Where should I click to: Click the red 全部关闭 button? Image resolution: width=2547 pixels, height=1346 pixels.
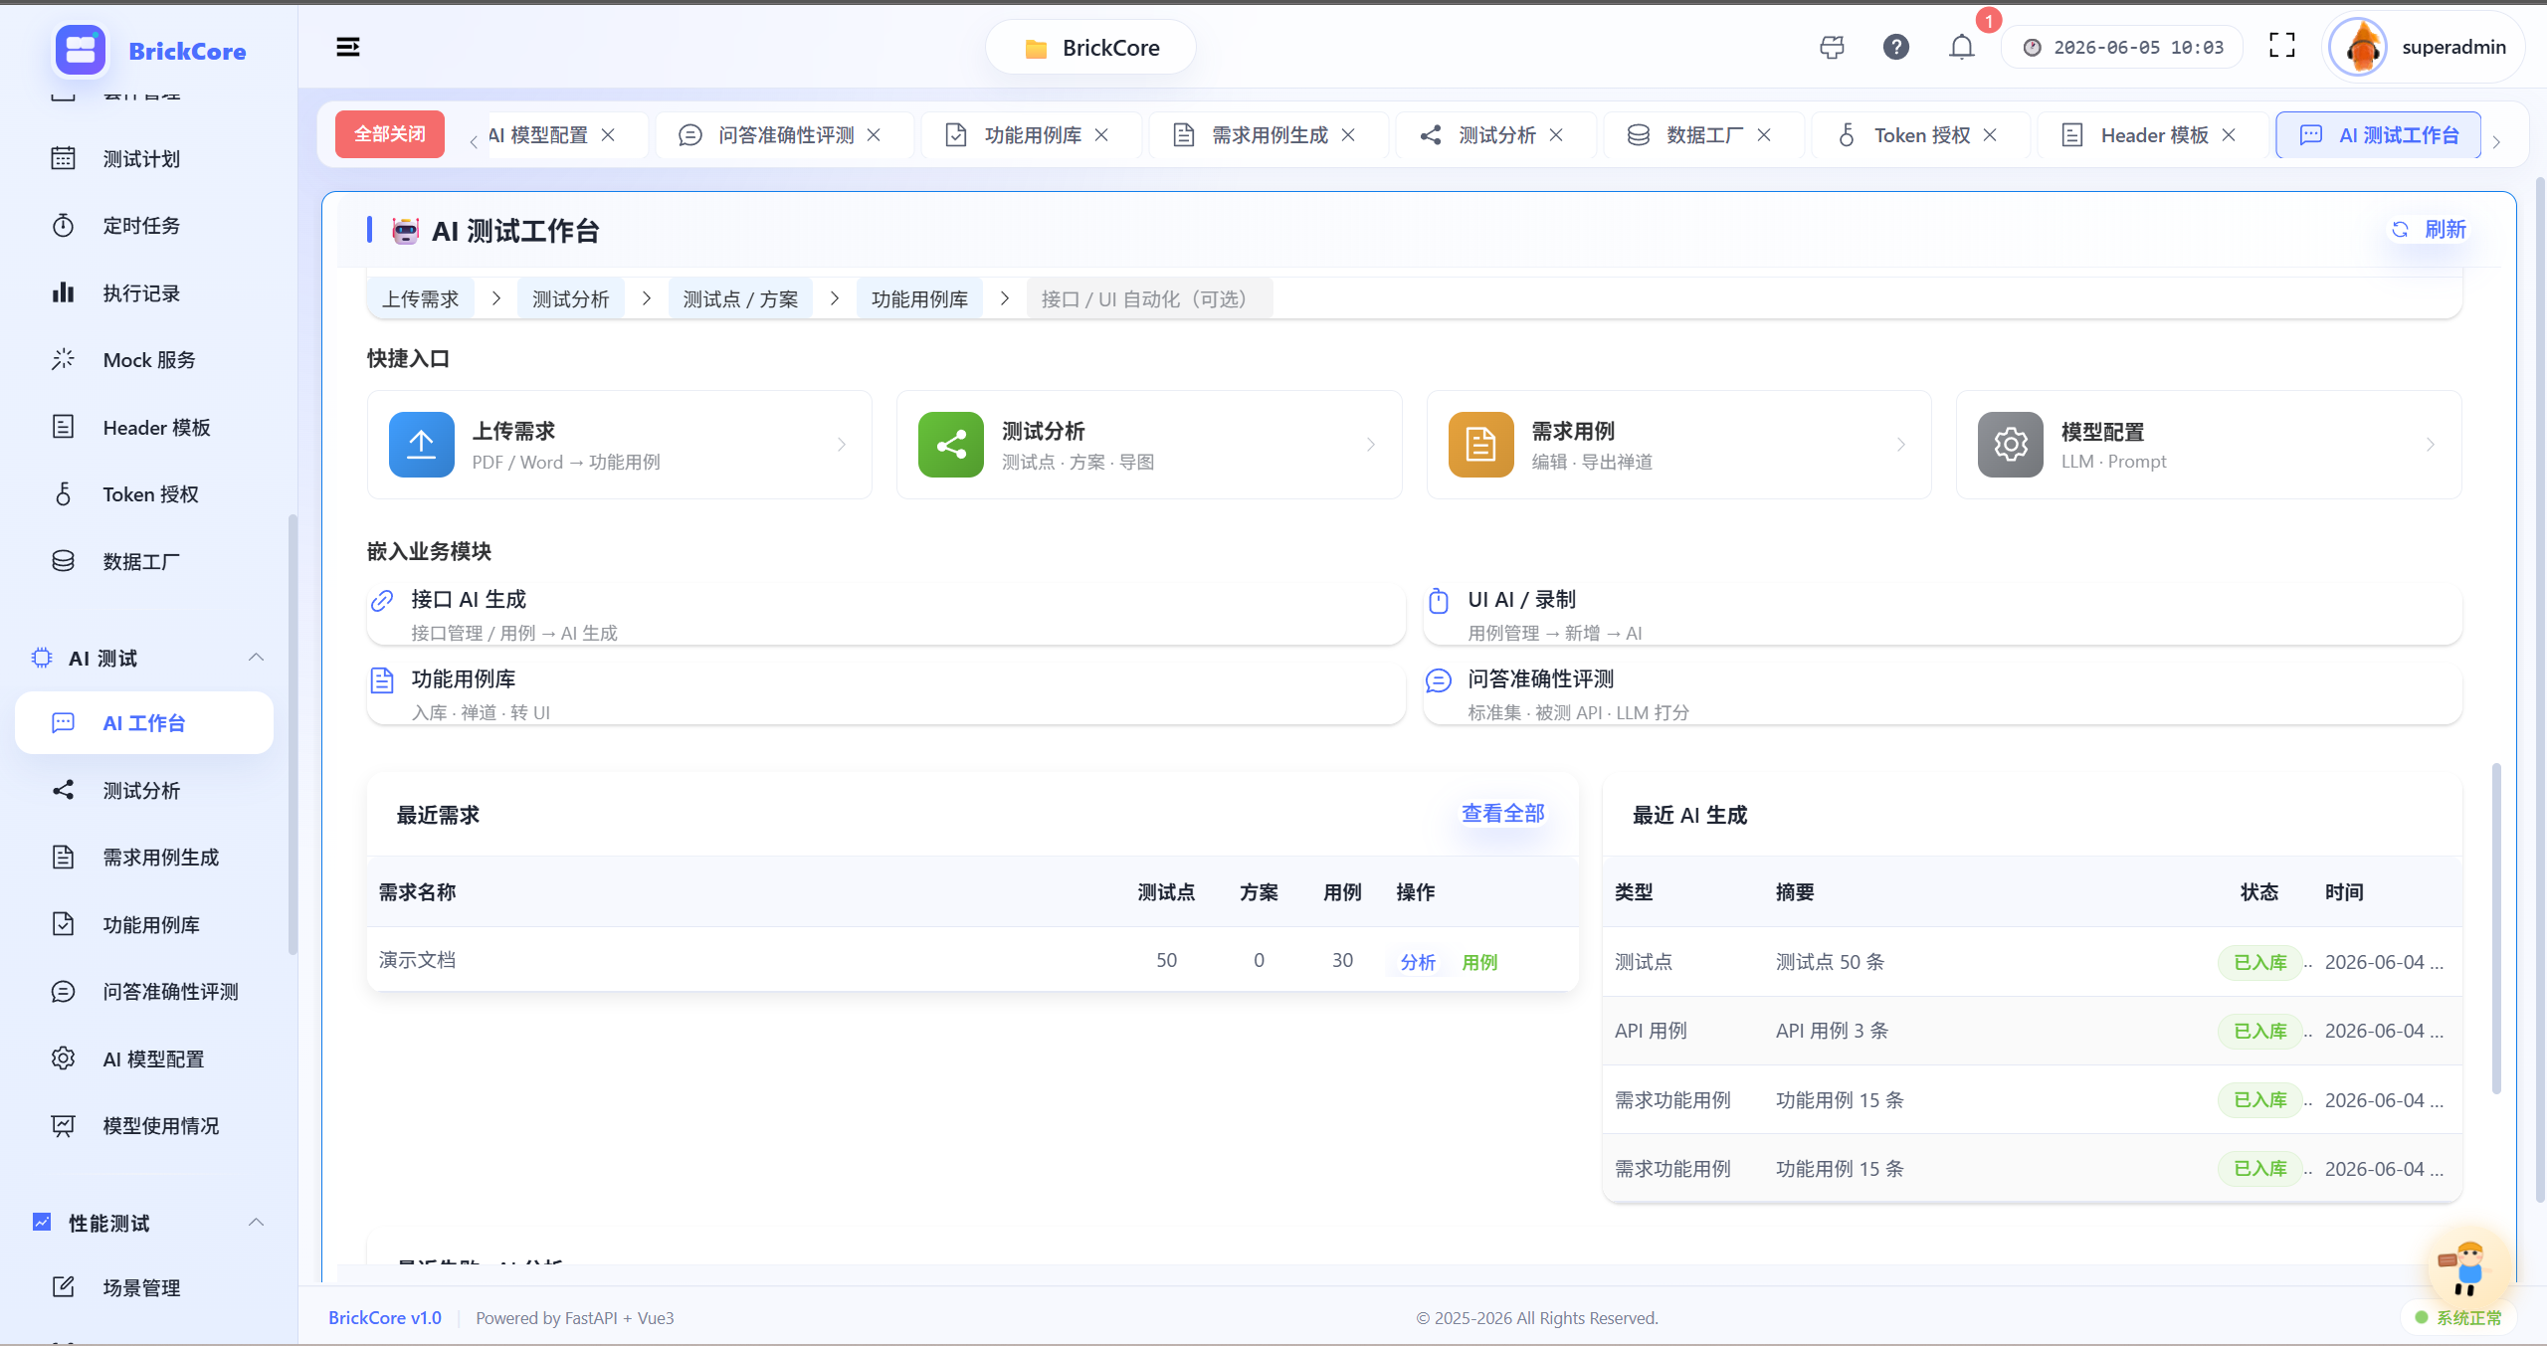pos(390,134)
